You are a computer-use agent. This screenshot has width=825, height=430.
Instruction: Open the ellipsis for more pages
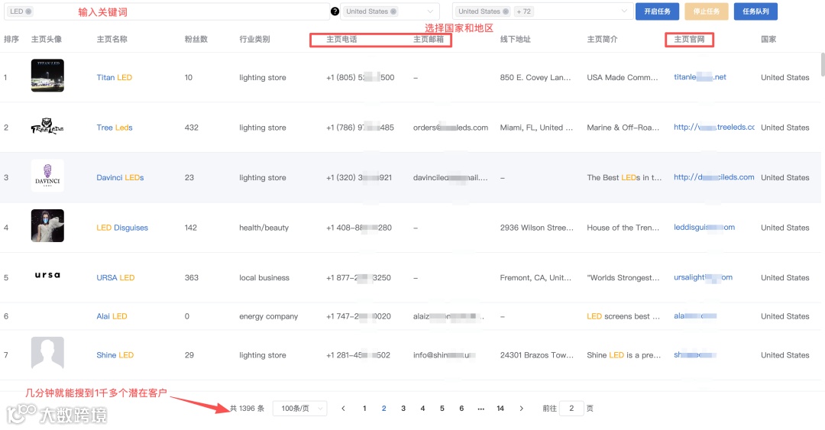(481, 409)
